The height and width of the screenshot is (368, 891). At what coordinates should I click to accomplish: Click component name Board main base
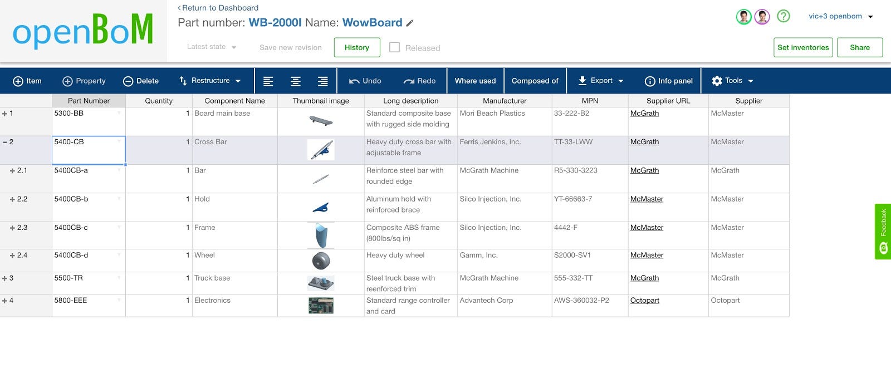pyautogui.click(x=222, y=113)
